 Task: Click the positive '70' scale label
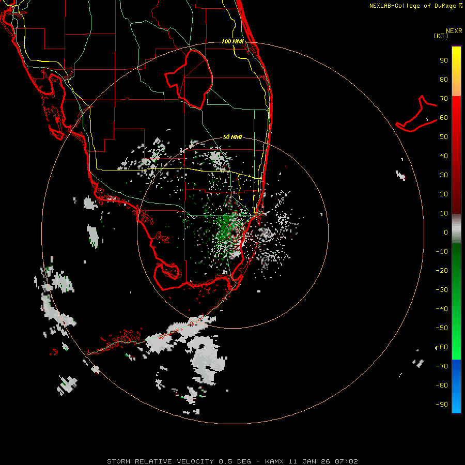click(x=444, y=99)
